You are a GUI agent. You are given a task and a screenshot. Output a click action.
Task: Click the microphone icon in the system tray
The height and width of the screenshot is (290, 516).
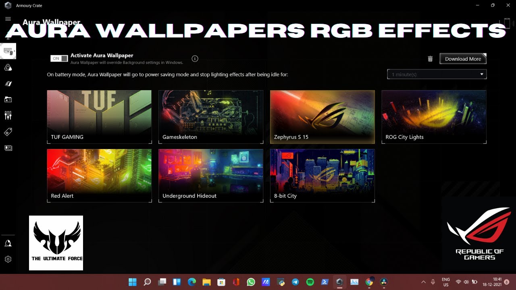click(x=433, y=282)
